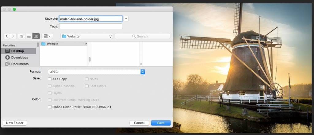This screenshot has width=314, height=135.
Task: Expand the Website folder arrow
Action: point(86,44)
